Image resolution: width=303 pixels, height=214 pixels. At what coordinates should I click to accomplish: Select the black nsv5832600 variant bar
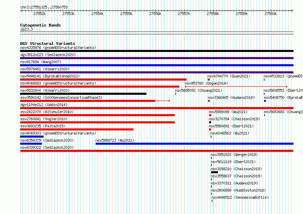[83, 94]
